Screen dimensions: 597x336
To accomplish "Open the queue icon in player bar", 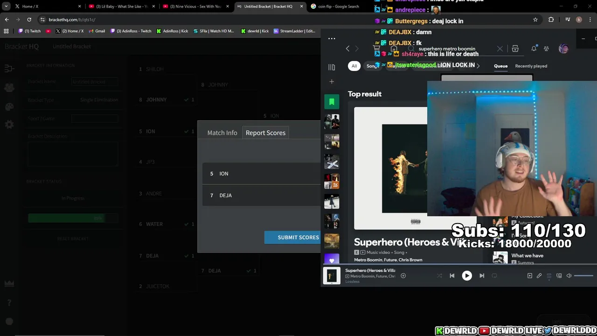I will (549, 276).
